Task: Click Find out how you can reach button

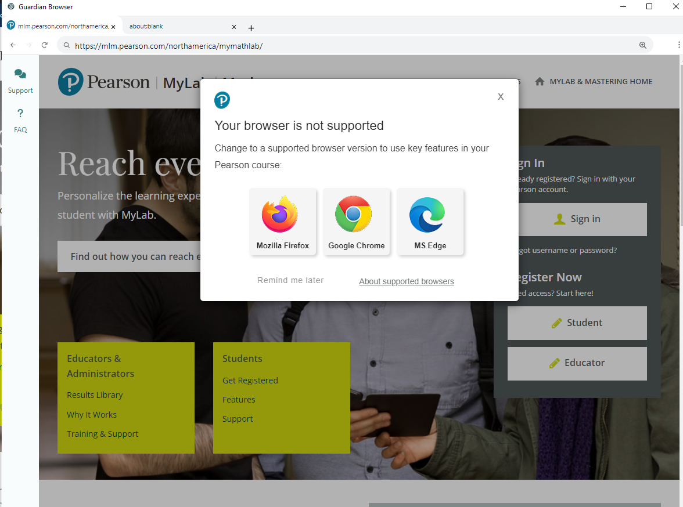Action: pyautogui.click(x=130, y=256)
